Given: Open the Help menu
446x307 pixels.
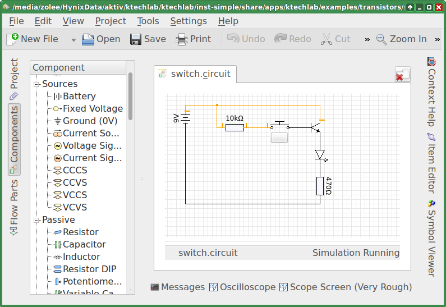Looking at the screenshot, I should point(228,21).
